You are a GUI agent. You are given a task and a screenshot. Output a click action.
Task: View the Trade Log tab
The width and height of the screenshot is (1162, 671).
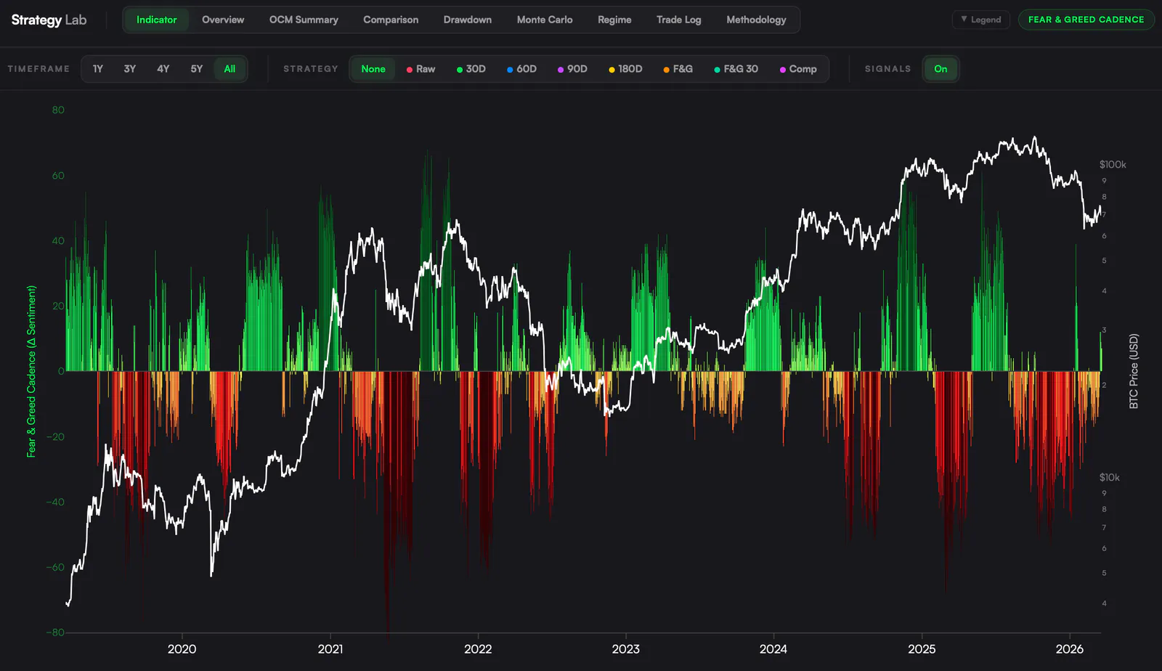point(679,20)
